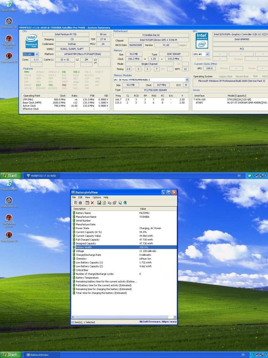Click the horizontal scrollbar thumb in BatteryInfoView
Screen dimensions: 268x358
tap(121, 317)
